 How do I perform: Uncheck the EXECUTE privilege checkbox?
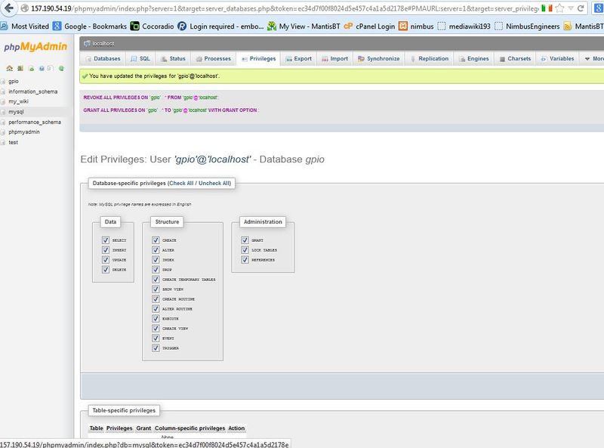[156, 319]
